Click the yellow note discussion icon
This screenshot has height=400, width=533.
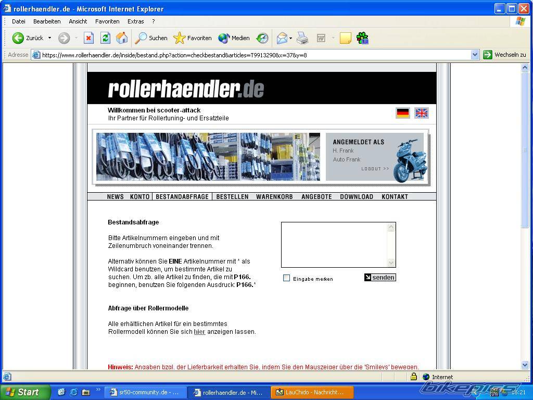[x=346, y=38]
